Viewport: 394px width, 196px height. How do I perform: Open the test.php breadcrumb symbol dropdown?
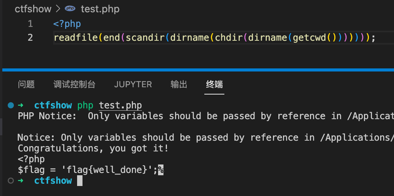pyautogui.click(x=100, y=9)
